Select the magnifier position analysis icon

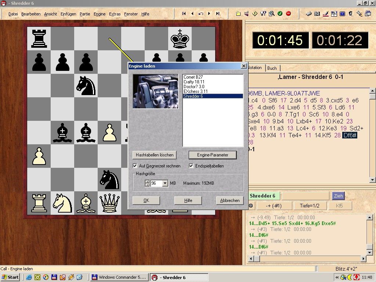click(x=272, y=14)
